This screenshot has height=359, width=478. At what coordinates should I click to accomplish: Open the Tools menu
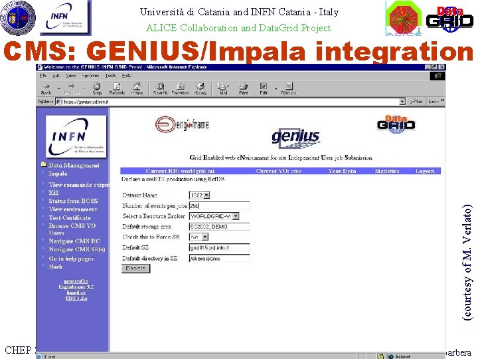[111, 75]
